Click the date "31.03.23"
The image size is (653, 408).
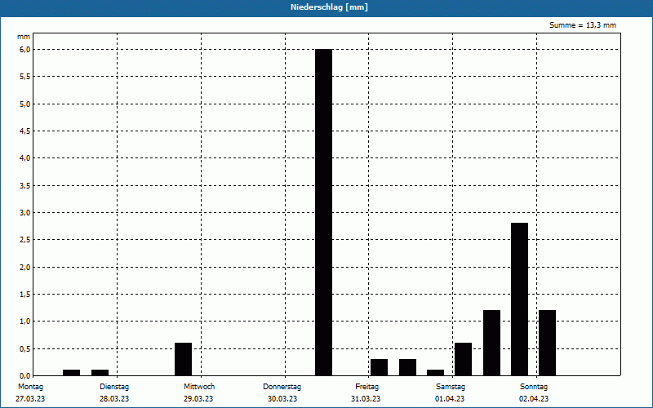[x=366, y=399]
